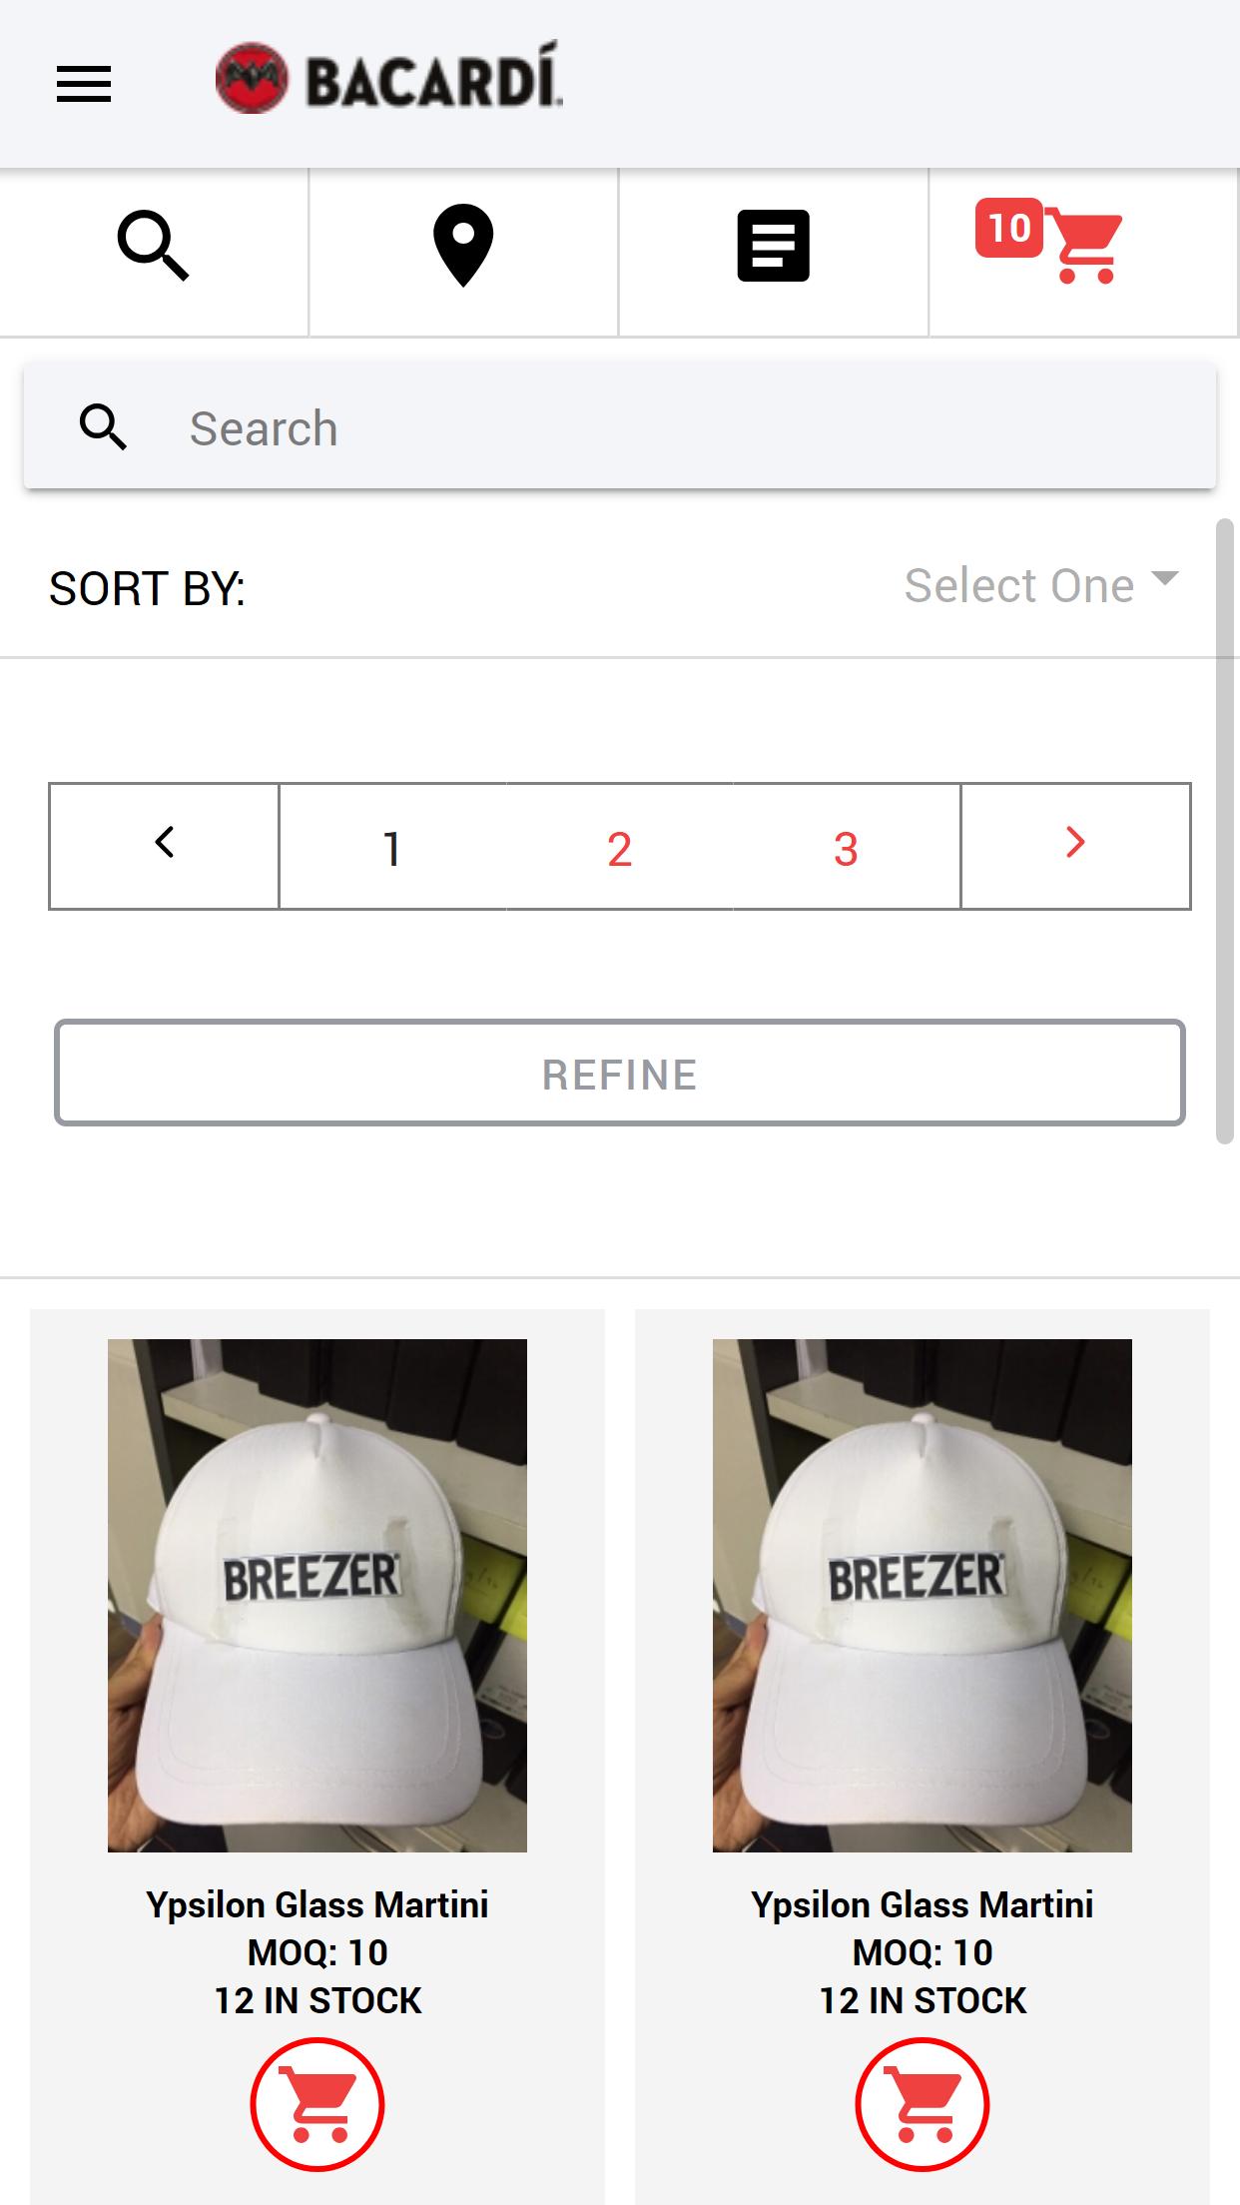The height and width of the screenshot is (2205, 1240).
Task: Open the location pin tab
Action: point(463,252)
